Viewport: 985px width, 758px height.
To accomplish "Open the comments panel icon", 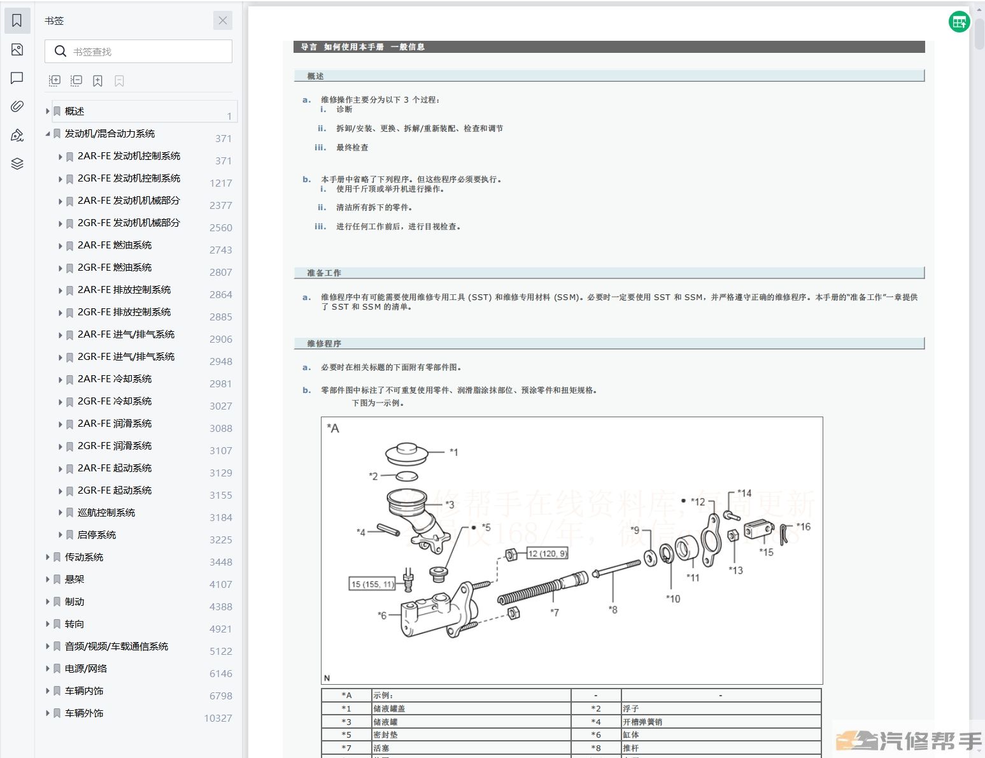I will 17,78.
